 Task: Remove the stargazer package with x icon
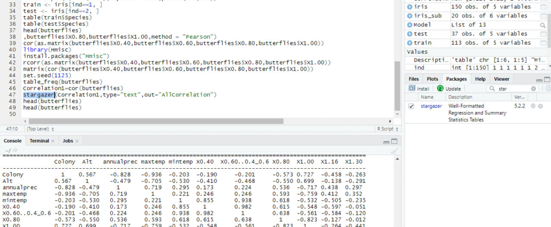(540, 106)
